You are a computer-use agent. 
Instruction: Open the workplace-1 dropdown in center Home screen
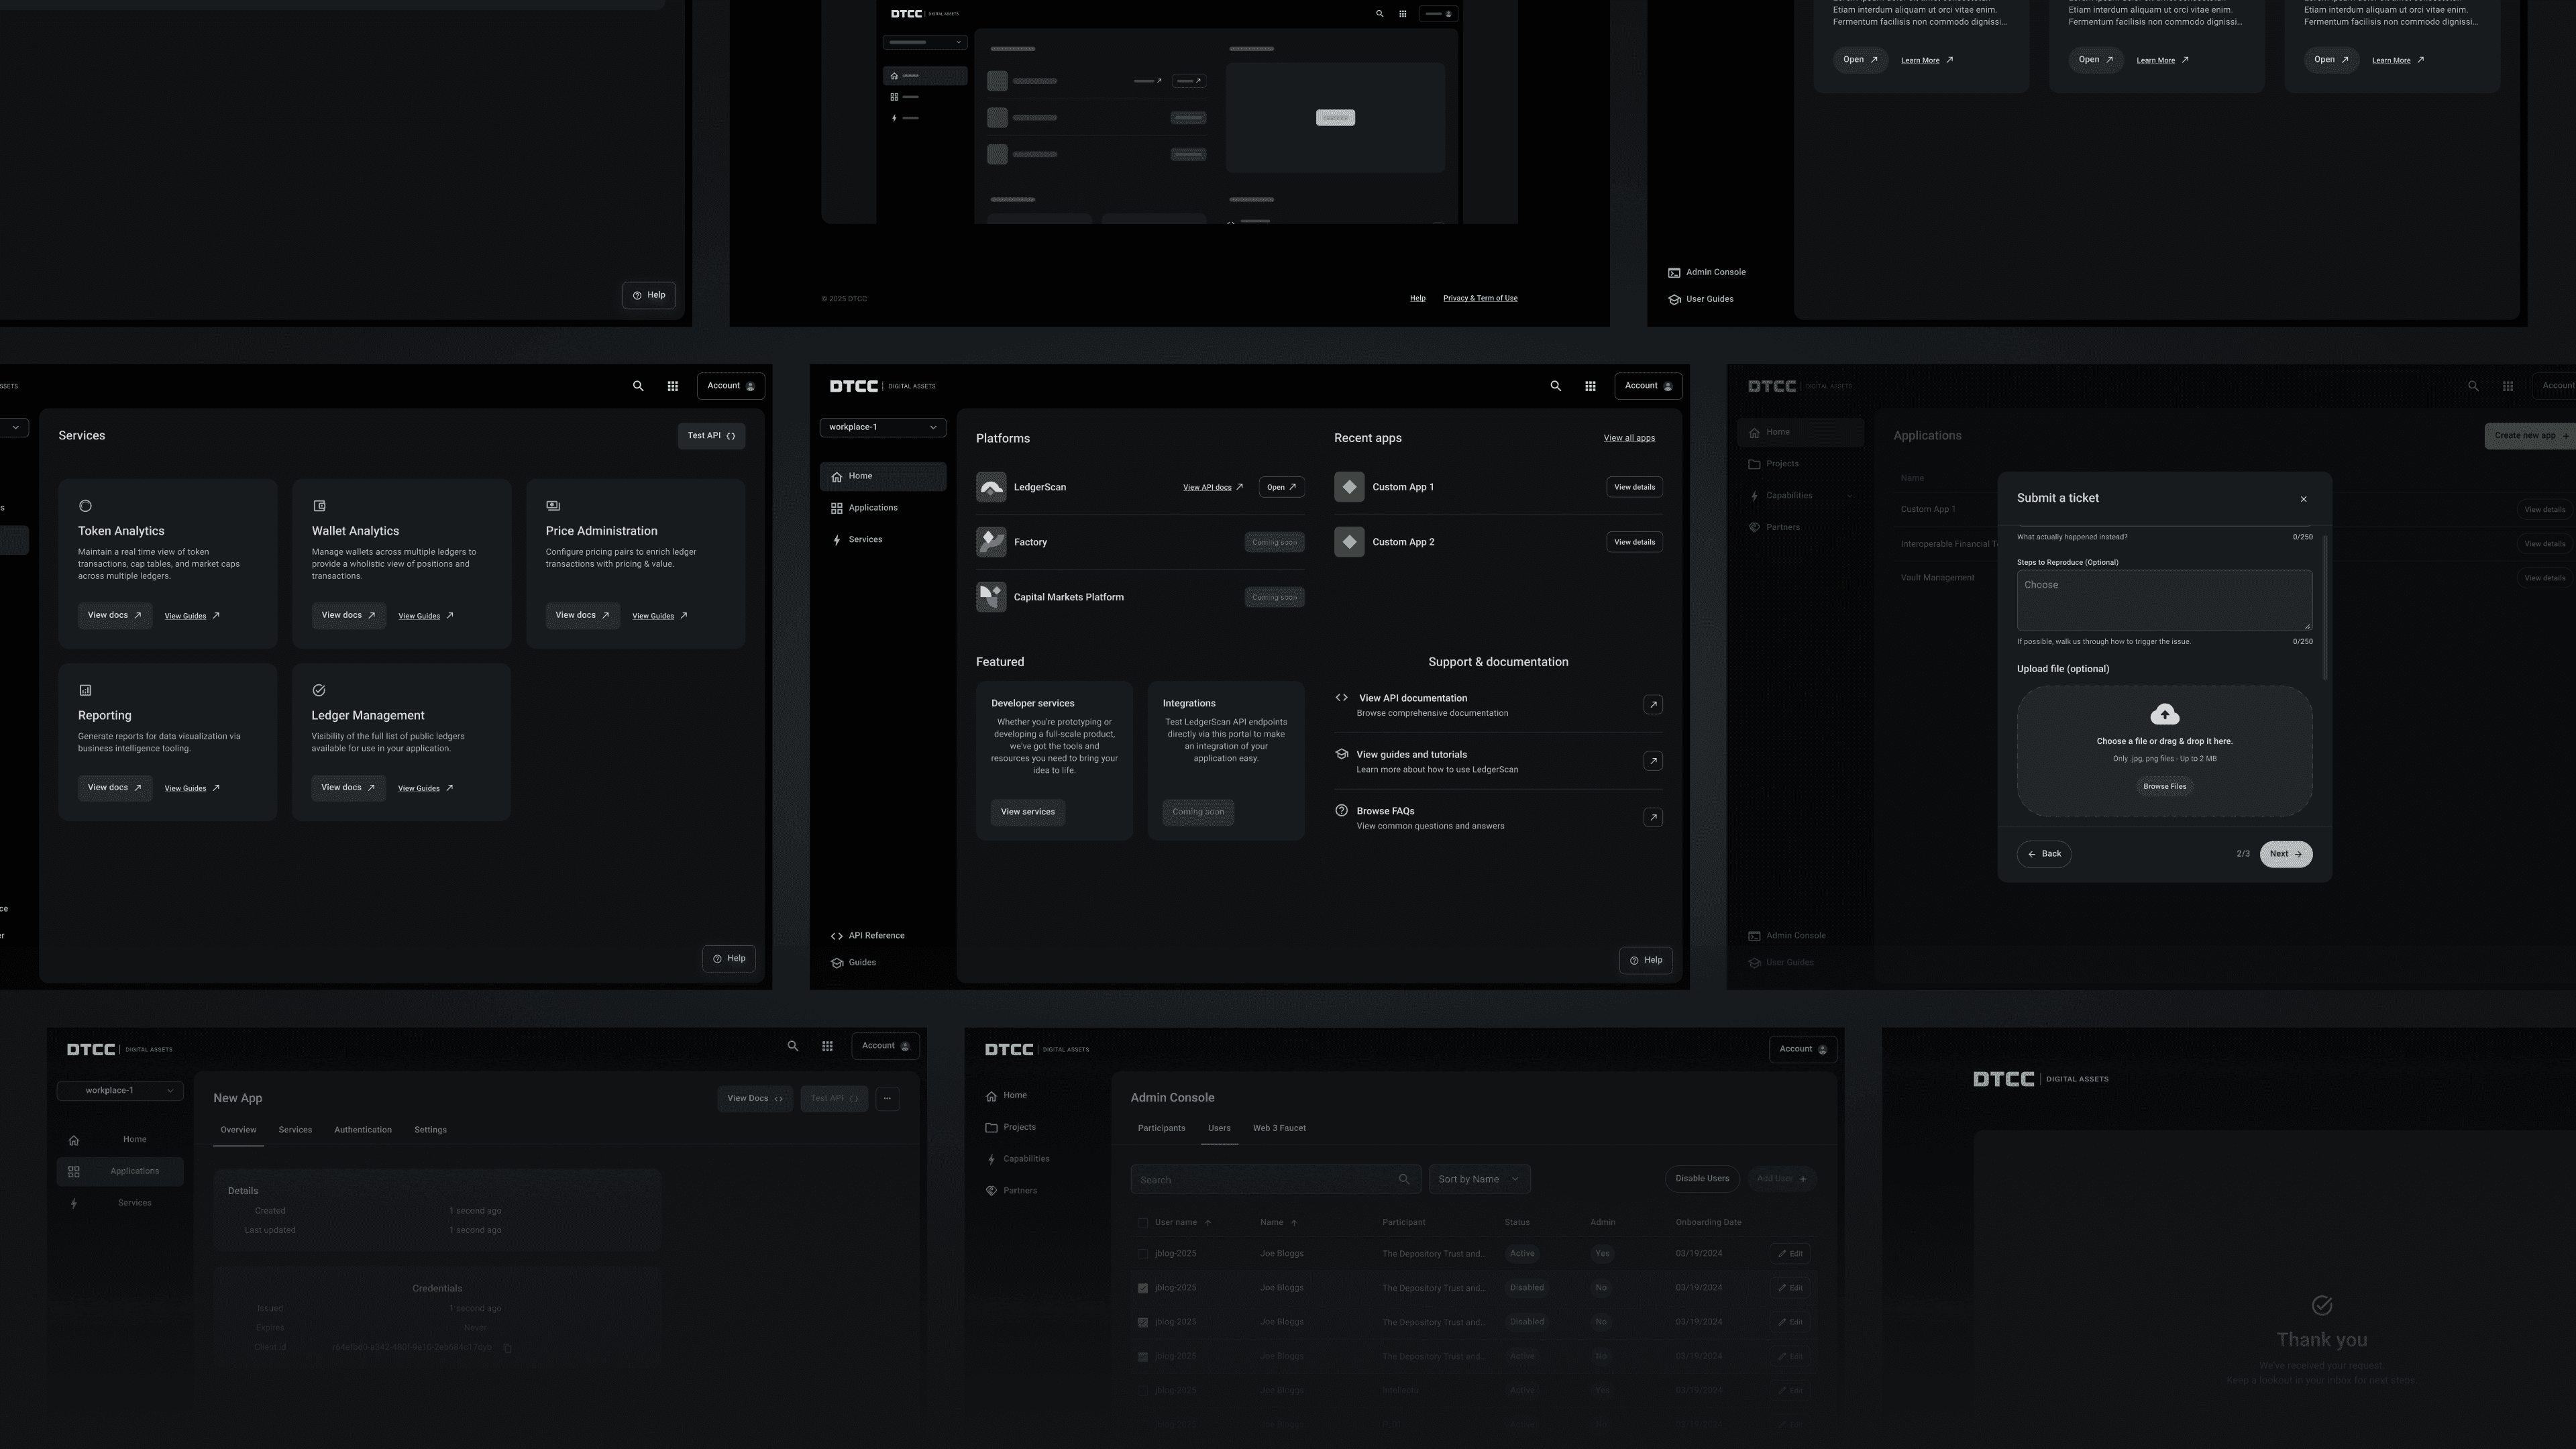pos(882,427)
